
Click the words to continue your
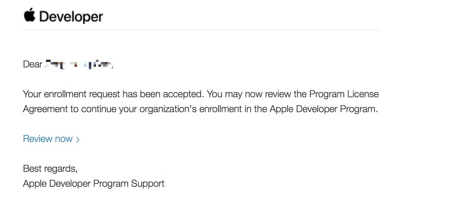pyautogui.click(x=103, y=109)
